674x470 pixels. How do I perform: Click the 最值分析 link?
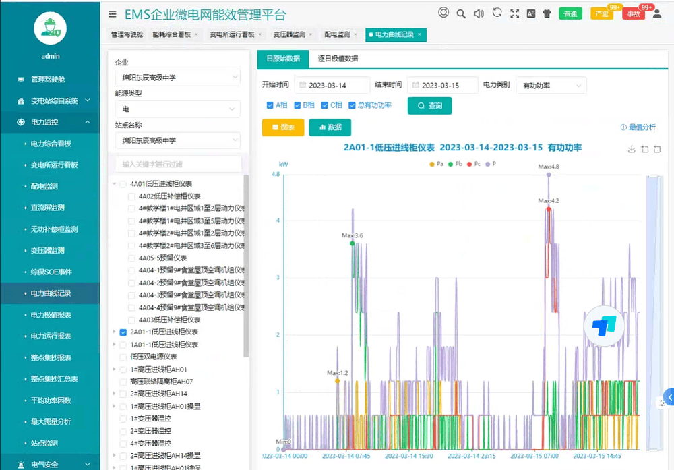click(638, 127)
